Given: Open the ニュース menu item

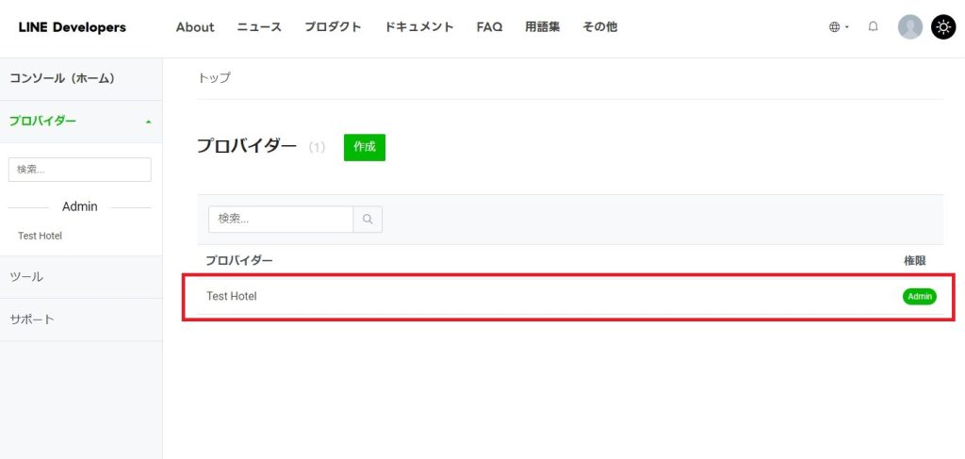Looking at the screenshot, I should (x=259, y=27).
